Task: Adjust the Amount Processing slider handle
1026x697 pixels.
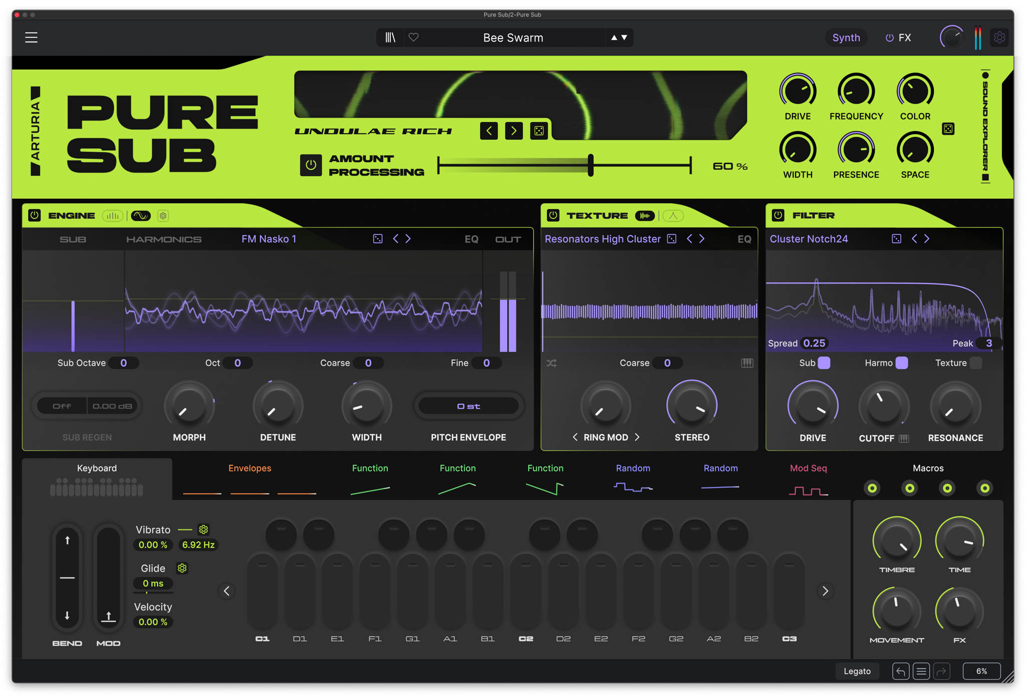Action: pos(591,165)
